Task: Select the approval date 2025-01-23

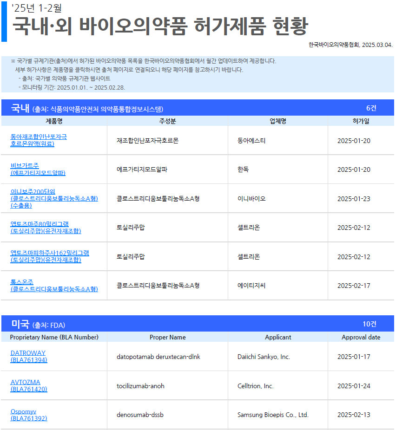Action: [354, 199]
